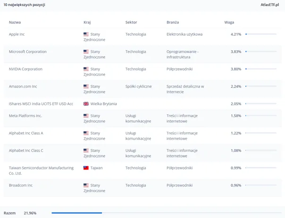Click the Waga column header
The width and height of the screenshot is (285, 218).
click(229, 22)
